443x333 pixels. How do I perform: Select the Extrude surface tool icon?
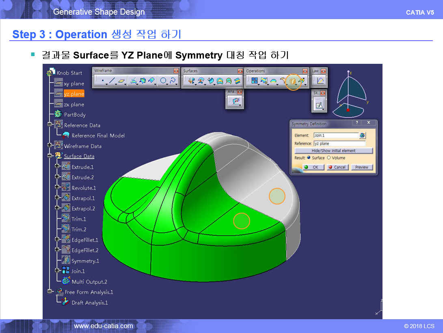point(192,81)
